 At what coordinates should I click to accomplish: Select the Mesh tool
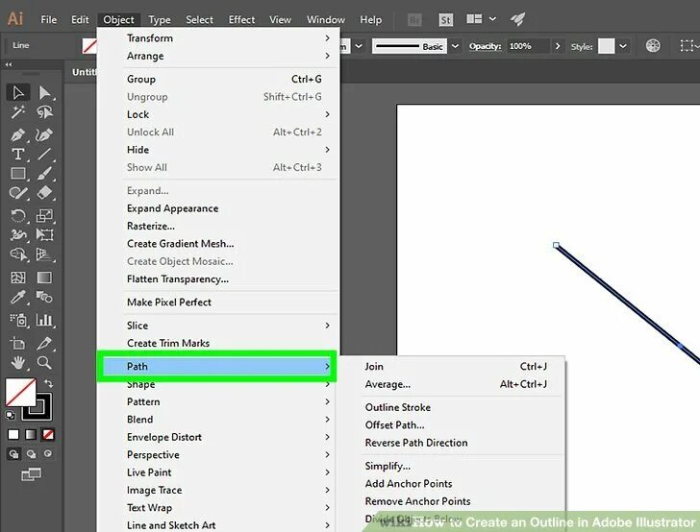pyautogui.click(x=18, y=278)
